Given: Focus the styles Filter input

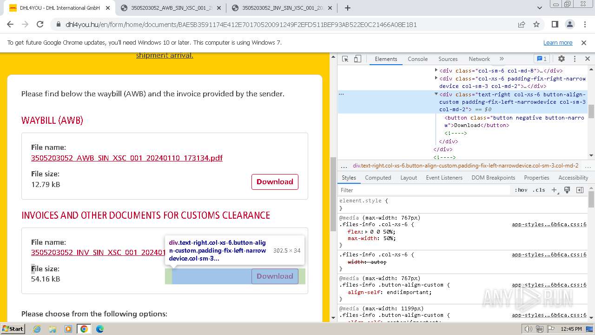Looking at the screenshot, I should (x=424, y=190).
